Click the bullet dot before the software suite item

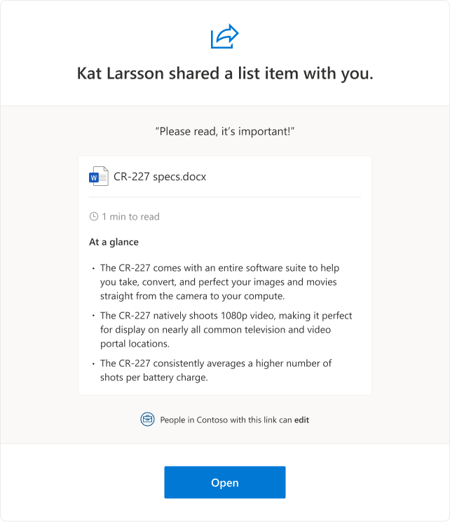click(93, 269)
